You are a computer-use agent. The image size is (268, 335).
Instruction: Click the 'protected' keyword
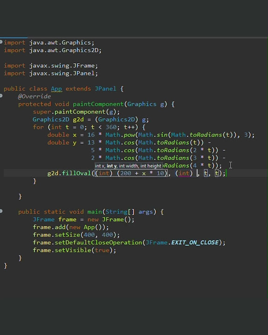(x=34, y=104)
